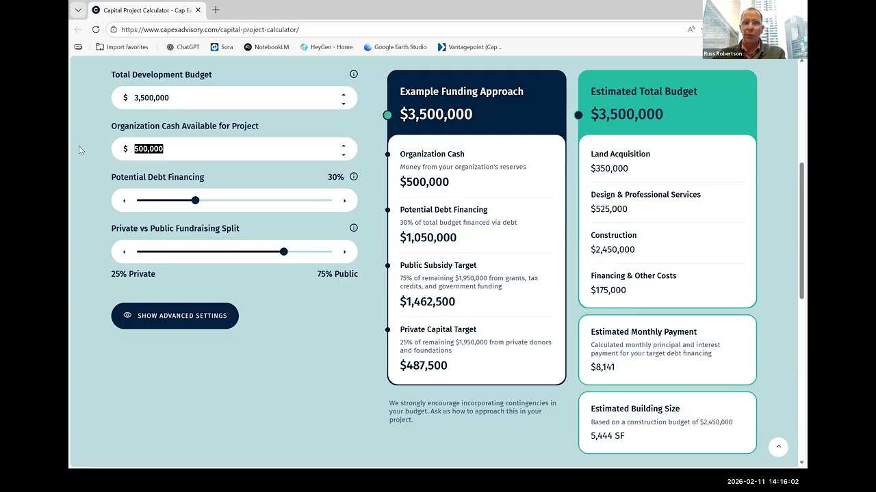The image size is (876, 492).
Task: Click Show Advanced Settings button
Action: [x=175, y=316]
